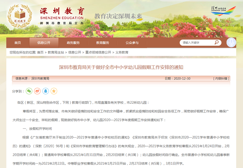This screenshot has height=168, width=243.
Task: Open the 信息公开 navigation tab
Action: (x=44, y=42)
